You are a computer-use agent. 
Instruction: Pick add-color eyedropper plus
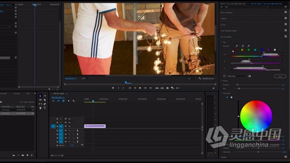point(242,46)
